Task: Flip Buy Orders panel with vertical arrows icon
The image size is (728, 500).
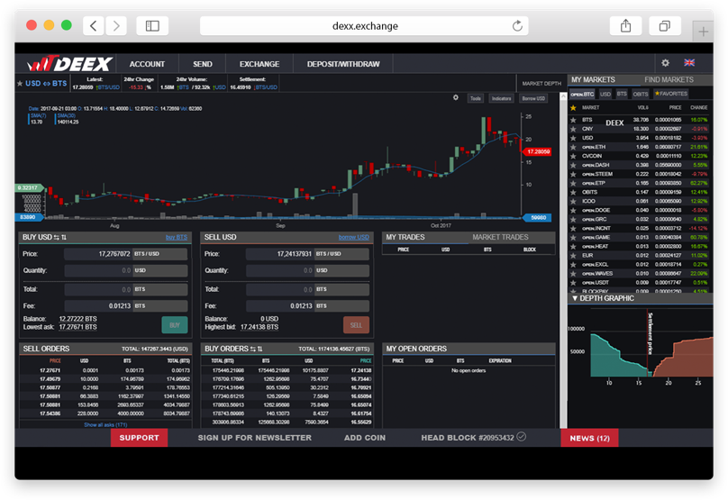Action: click(x=260, y=349)
